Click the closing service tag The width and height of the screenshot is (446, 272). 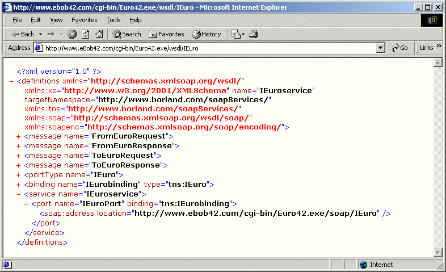point(44,233)
